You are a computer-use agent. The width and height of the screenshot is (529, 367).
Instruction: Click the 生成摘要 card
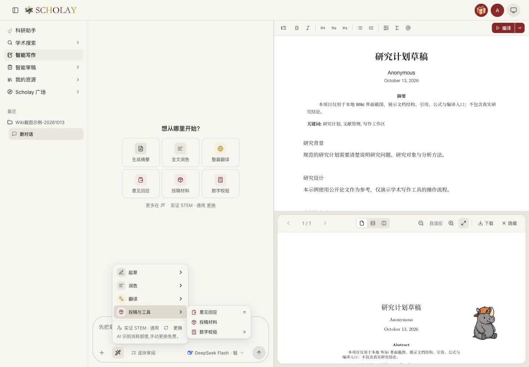[141, 153]
